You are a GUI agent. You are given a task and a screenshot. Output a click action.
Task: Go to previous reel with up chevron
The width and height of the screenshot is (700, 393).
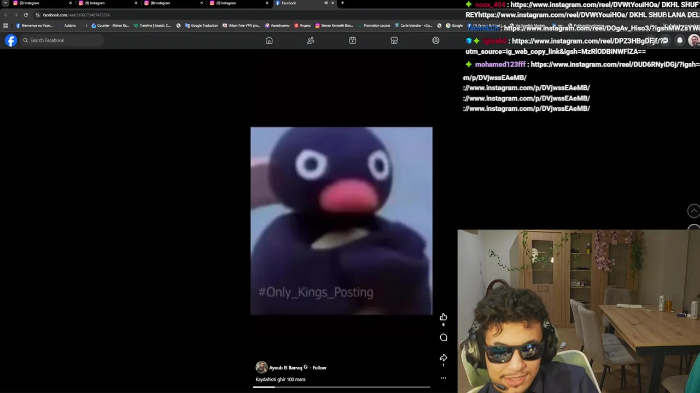point(693,211)
